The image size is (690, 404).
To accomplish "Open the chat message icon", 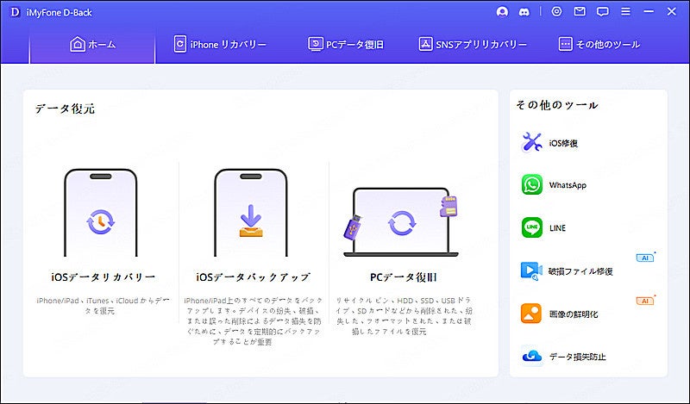I will pos(602,12).
